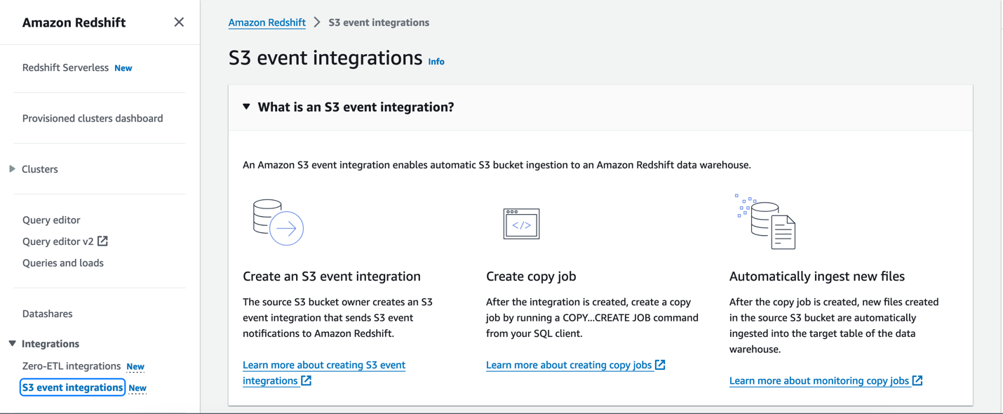1003x414 pixels.
Task: Collapse the Integrations section
Action: [13, 344]
